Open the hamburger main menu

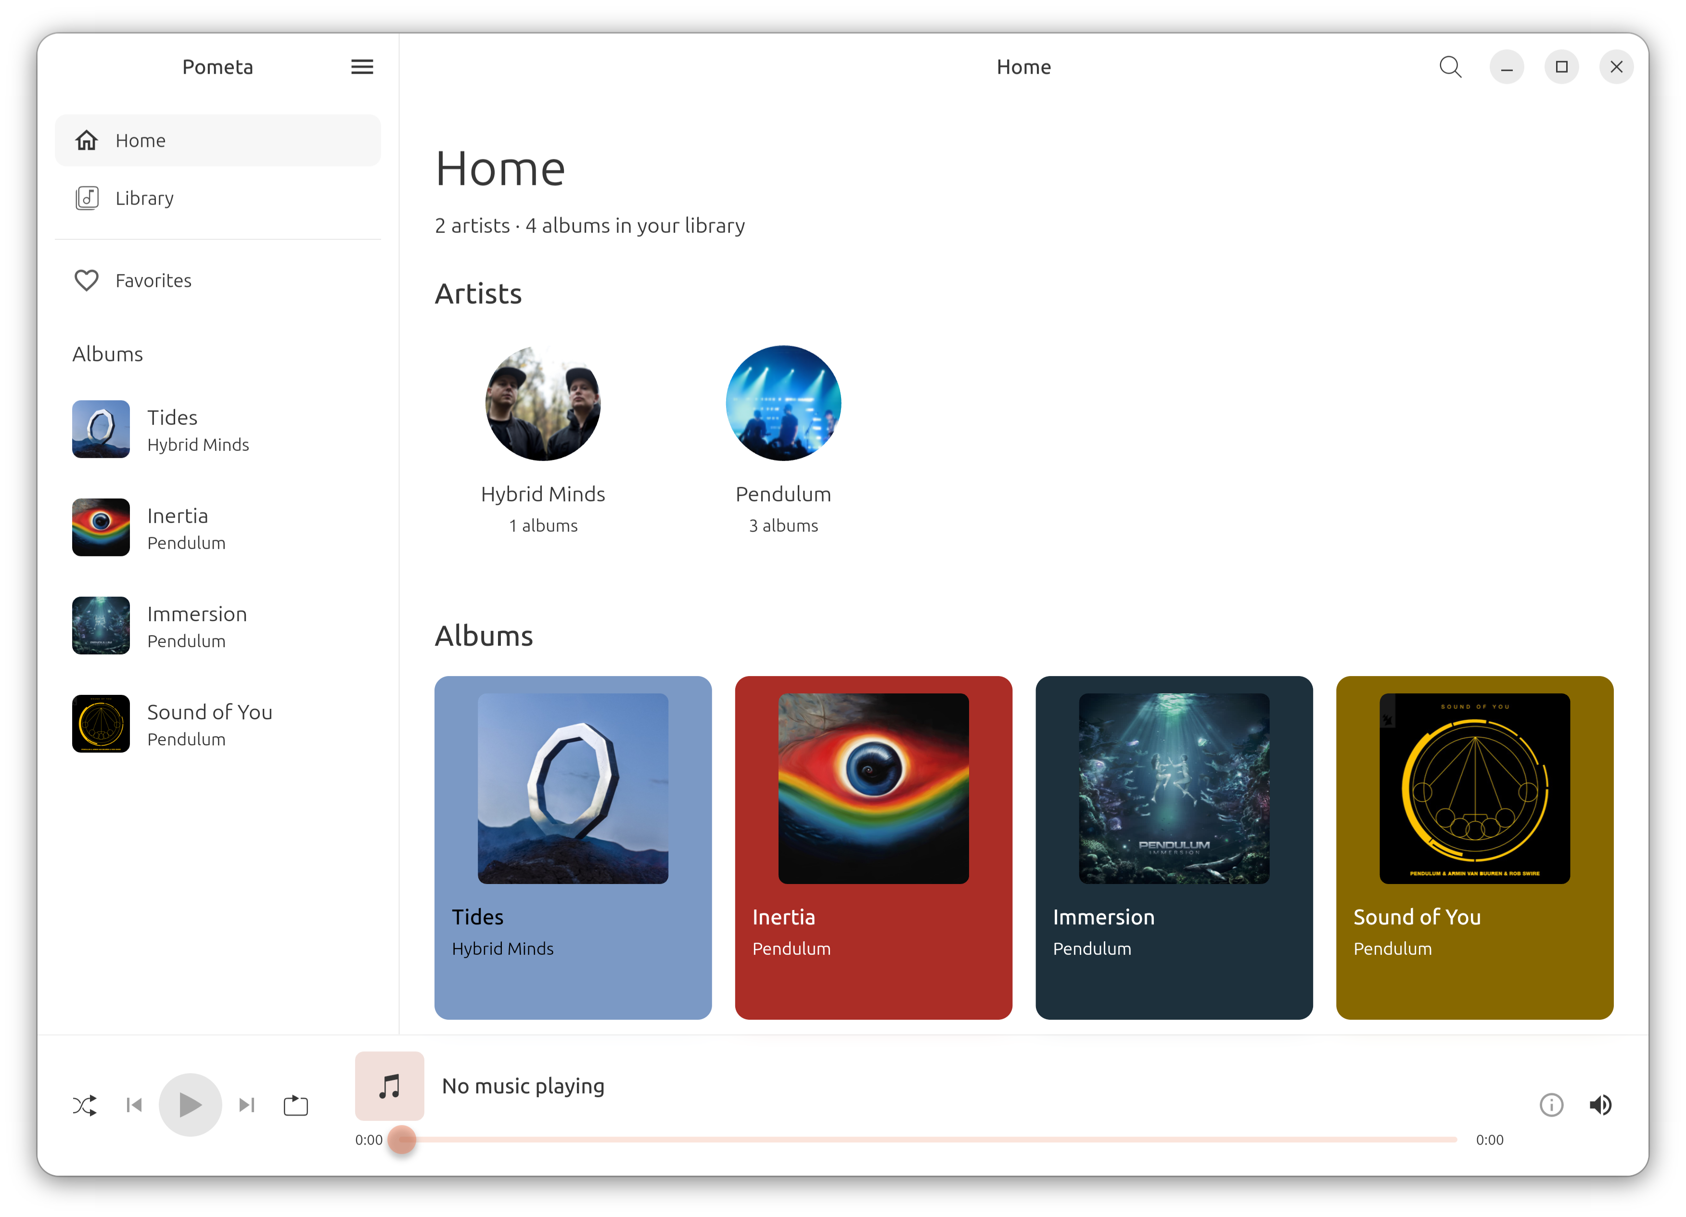click(362, 67)
